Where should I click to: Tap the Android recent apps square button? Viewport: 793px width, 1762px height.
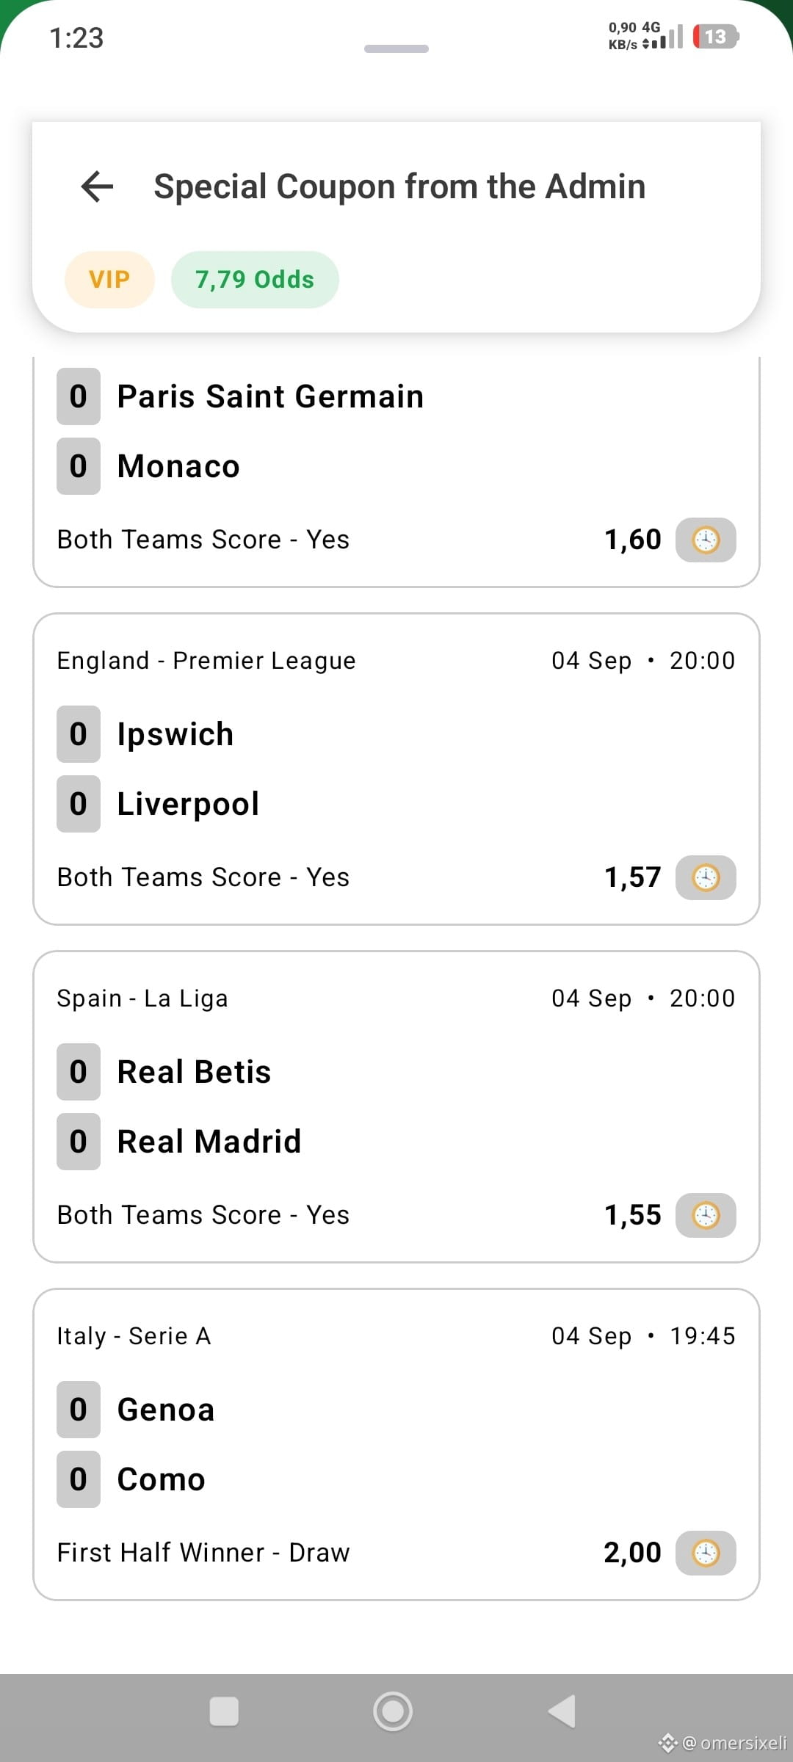coord(224,1711)
